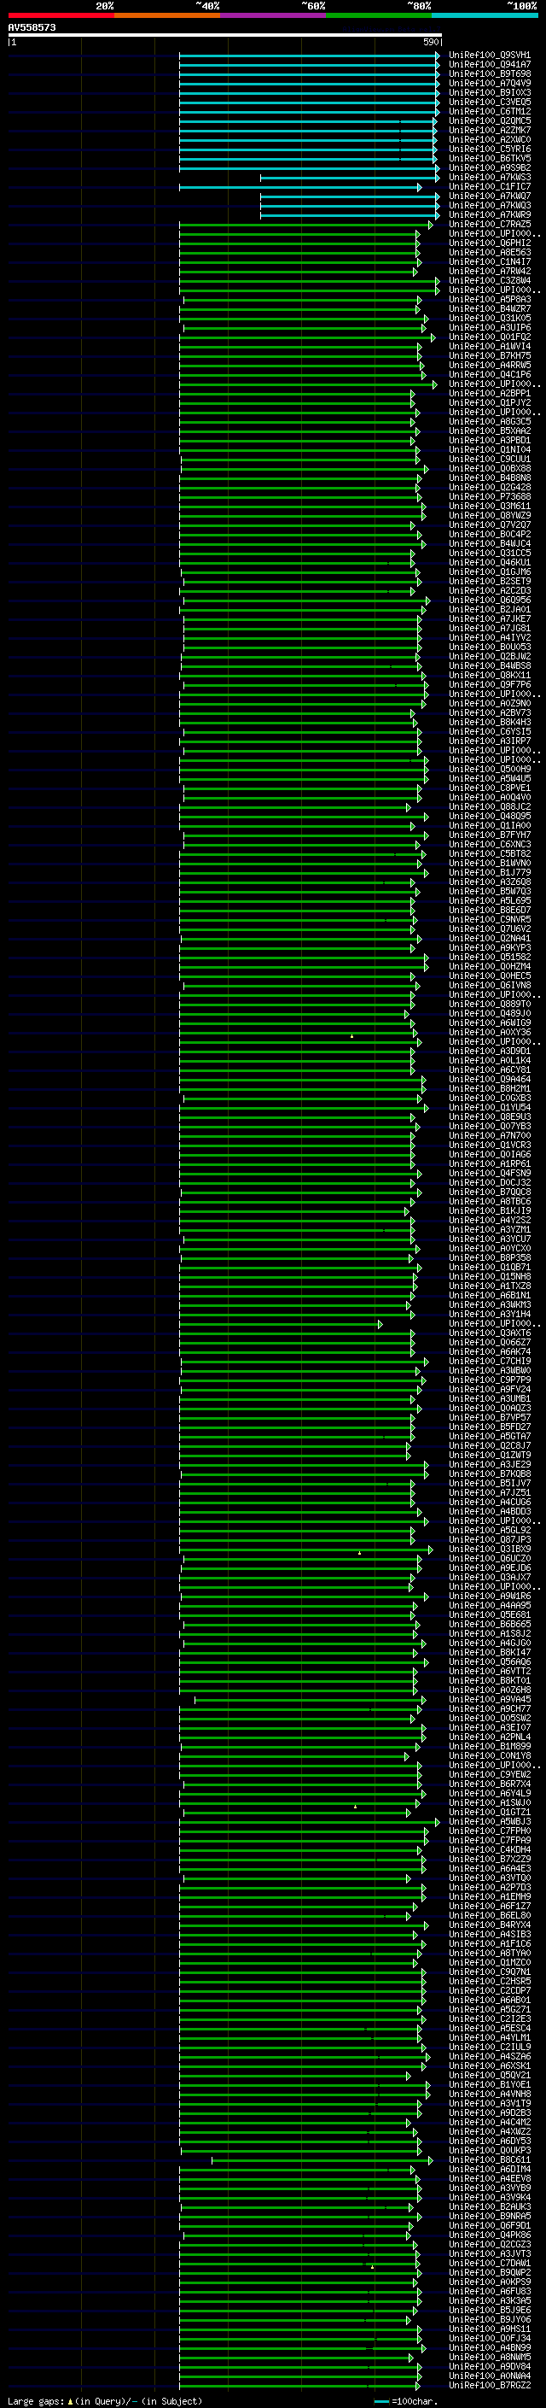
Task: Select label UniRef100_A7KWS3
Action: coord(490,177)
